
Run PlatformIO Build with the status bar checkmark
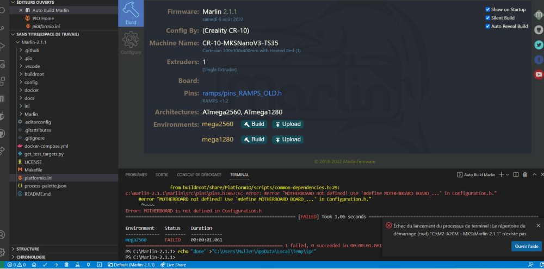tap(45, 265)
